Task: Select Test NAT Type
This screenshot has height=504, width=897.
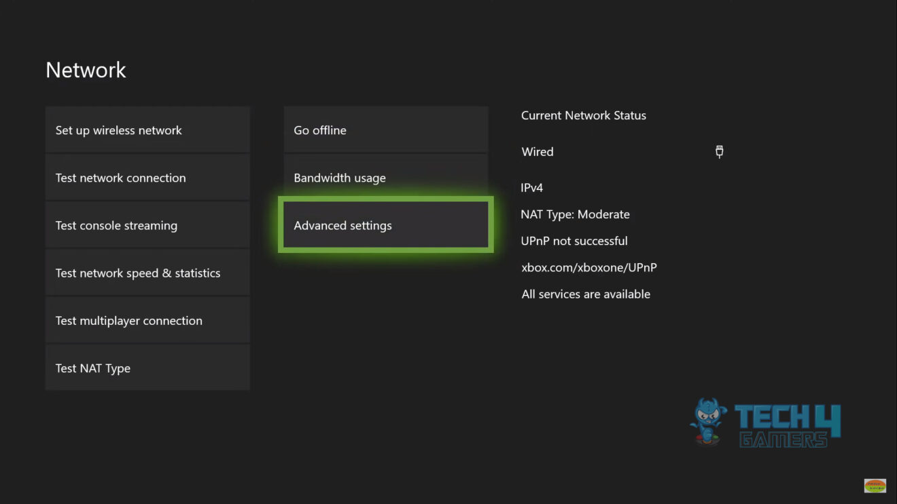Action: (x=147, y=367)
